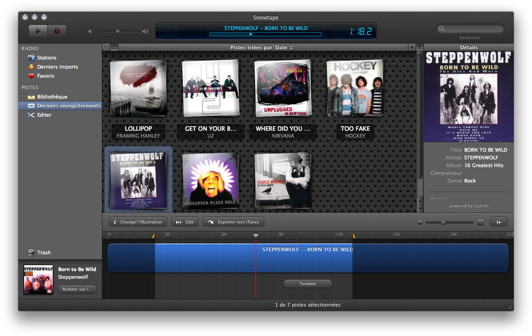The height and width of the screenshot is (336, 532).
Task: Select the Steppenwolf cover in the grid
Action: [x=138, y=181]
